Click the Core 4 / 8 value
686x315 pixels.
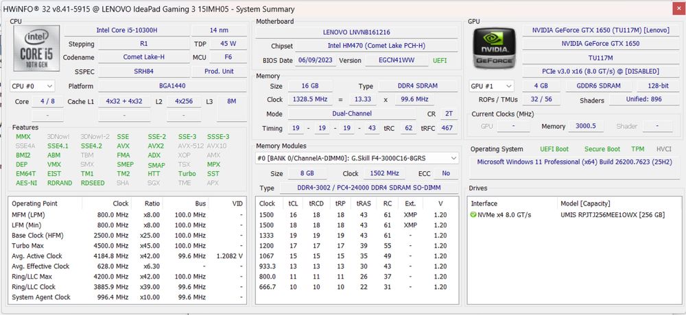pyautogui.click(x=48, y=101)
